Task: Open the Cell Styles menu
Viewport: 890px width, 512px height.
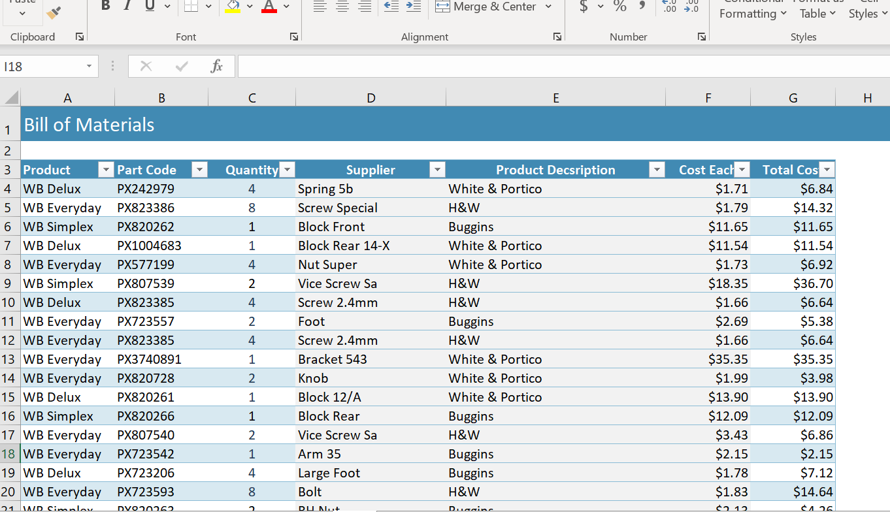Action: (x=866, y=9)
